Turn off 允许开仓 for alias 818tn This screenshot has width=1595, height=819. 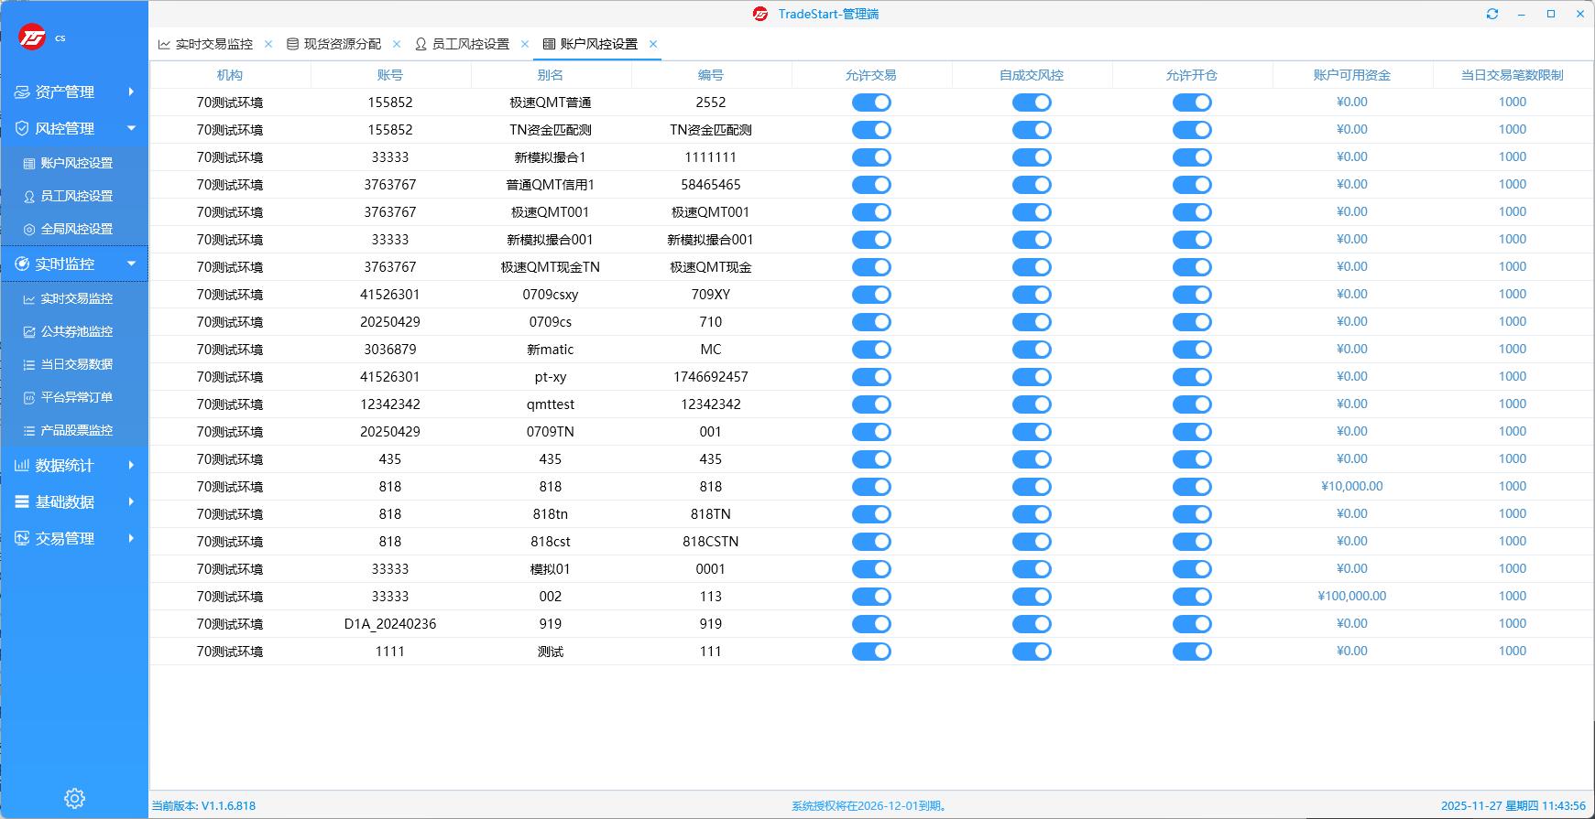[1191, 514]
